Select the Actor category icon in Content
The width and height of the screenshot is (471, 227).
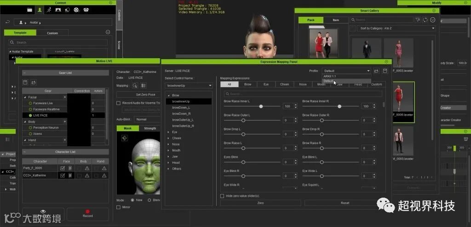click(40, 10)
